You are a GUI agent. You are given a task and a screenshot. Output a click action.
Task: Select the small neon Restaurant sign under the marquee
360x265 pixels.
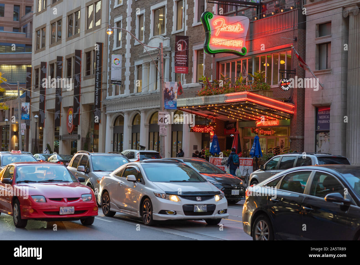267,123
